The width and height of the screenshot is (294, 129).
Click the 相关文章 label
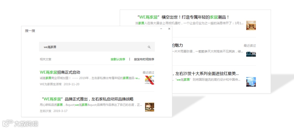45,59
